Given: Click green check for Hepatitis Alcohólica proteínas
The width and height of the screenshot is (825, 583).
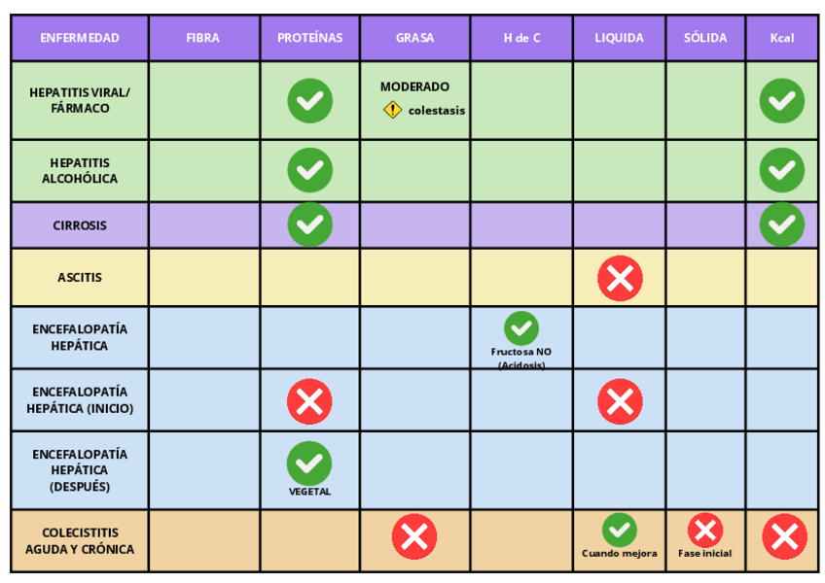Looking at the screenshot, I should pyautogui.click(x=309, y=170).
